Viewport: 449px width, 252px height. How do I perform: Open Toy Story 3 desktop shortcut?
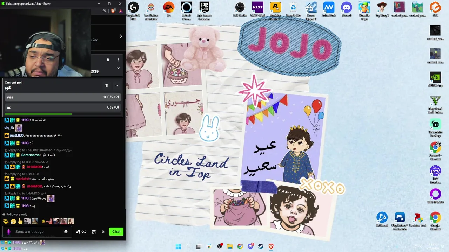pos(382,9)
